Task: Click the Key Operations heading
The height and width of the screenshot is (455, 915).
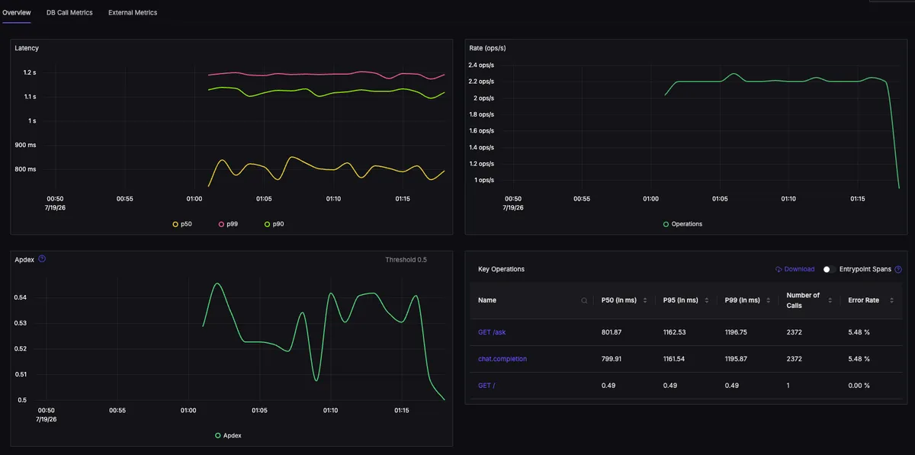Action: pos(501,269)
